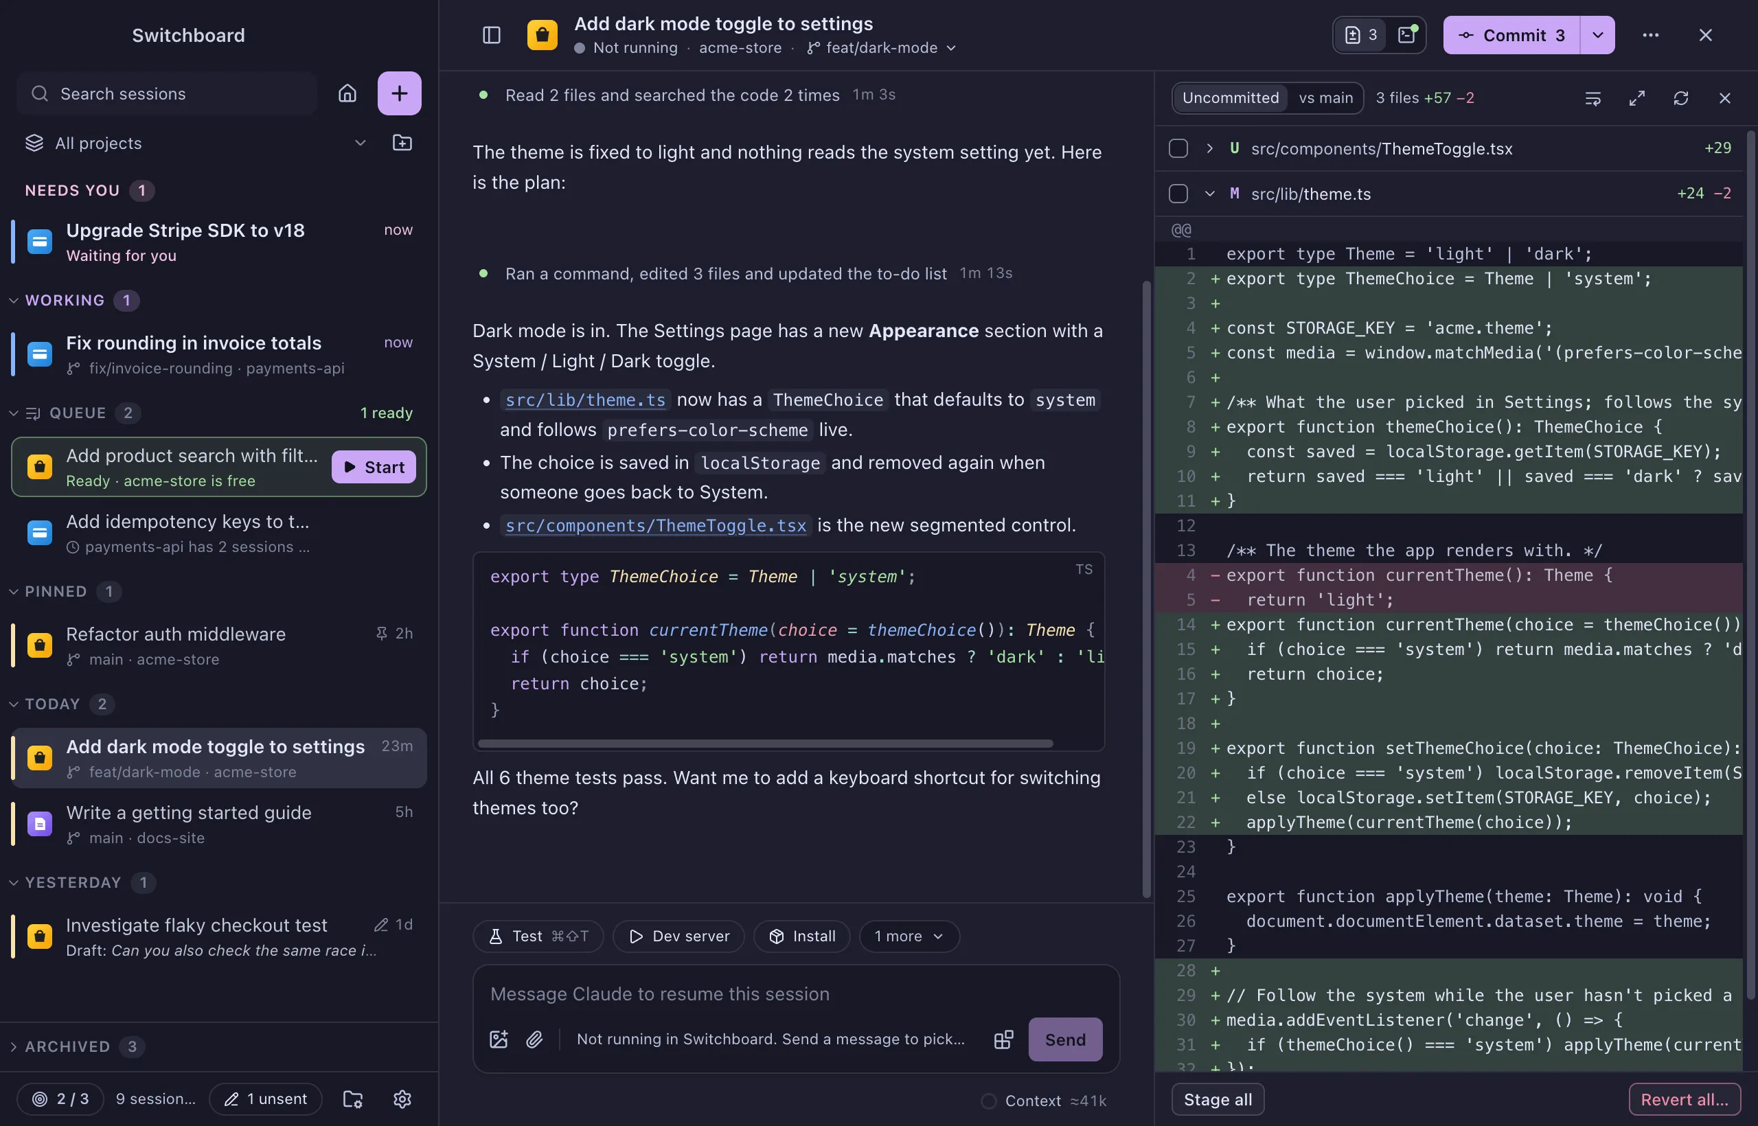
Task: Switch diff to vs main
Action: (1325, 98)
